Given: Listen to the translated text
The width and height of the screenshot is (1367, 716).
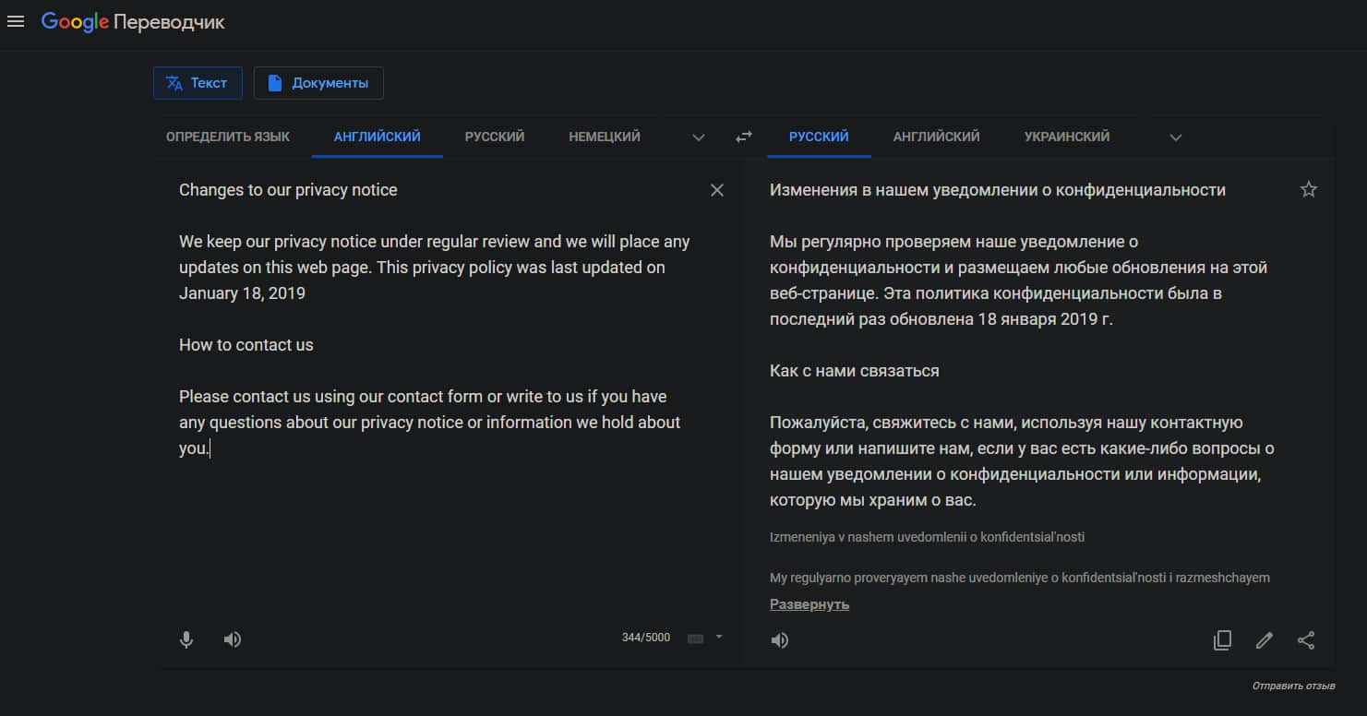Looking at the screenshot, I should click(780, 639).
